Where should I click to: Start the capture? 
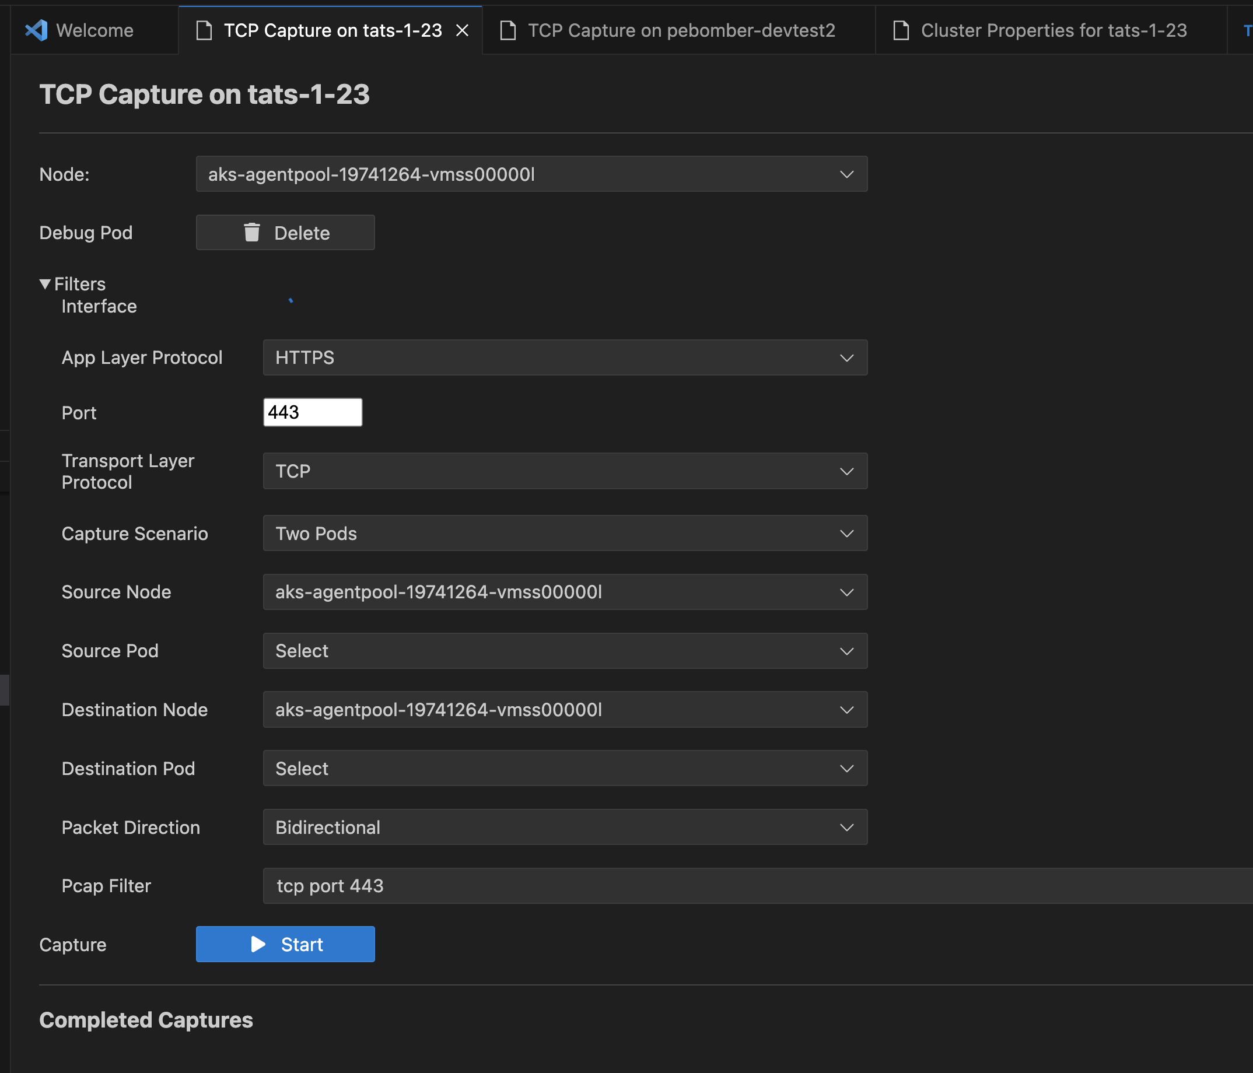(x=285, y=944)
